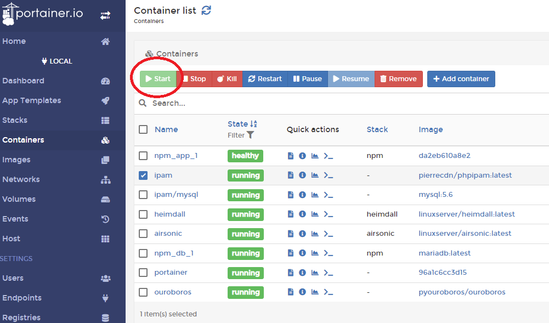Viewport: 549px width, 323px height.
Task: Open stats icon for ouroboros
Action: [x=315, y=292]
